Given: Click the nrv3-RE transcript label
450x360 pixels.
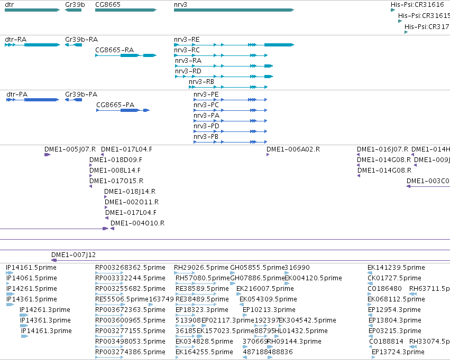Looking at the screenshot, I should pyautogui.click(x=187, y=39).
